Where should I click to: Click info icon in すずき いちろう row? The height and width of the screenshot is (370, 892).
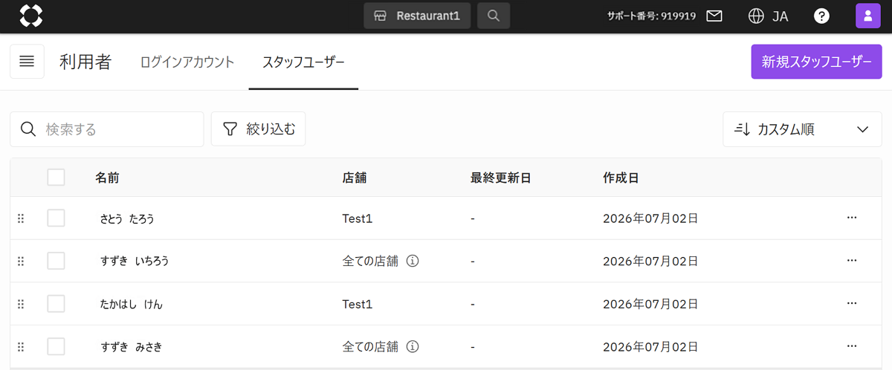pos(413,261)
